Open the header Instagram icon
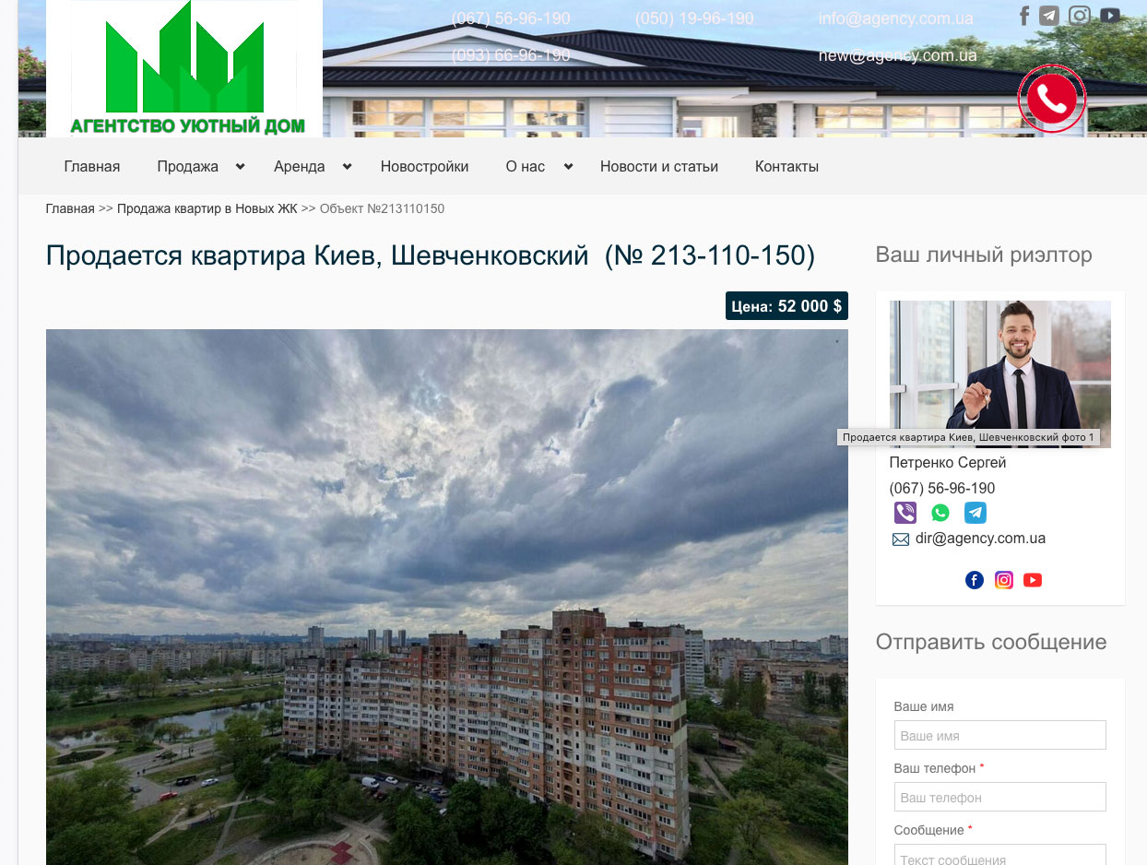 1080,16
